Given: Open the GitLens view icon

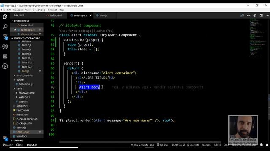Looking at the screenshot, I should tap(5, 66).
